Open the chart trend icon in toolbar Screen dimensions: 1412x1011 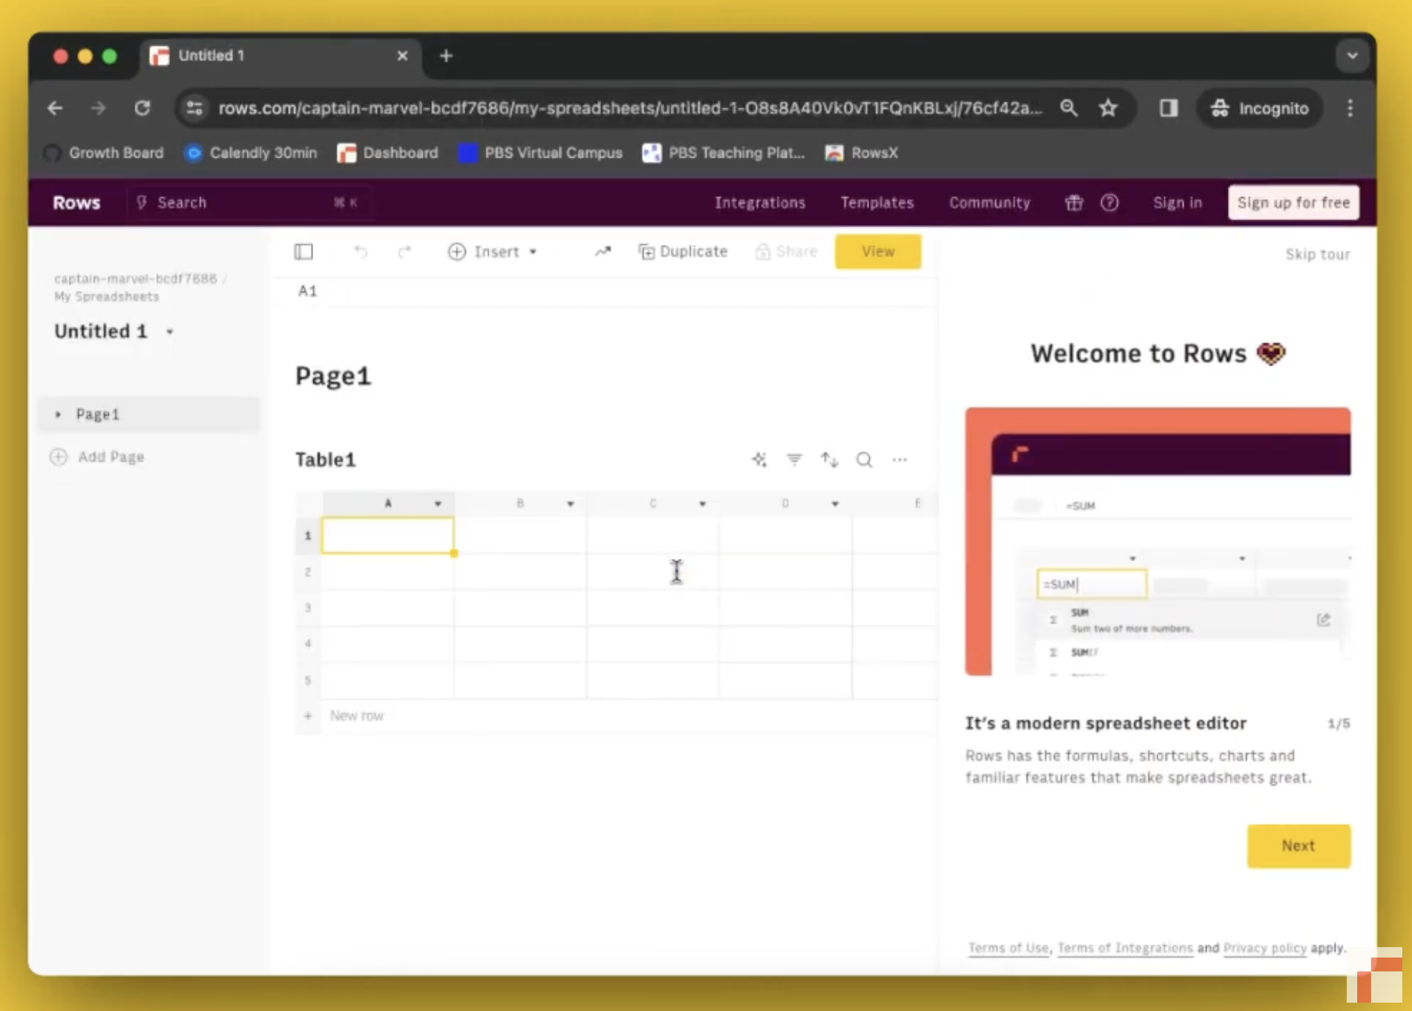click(603, 251)
